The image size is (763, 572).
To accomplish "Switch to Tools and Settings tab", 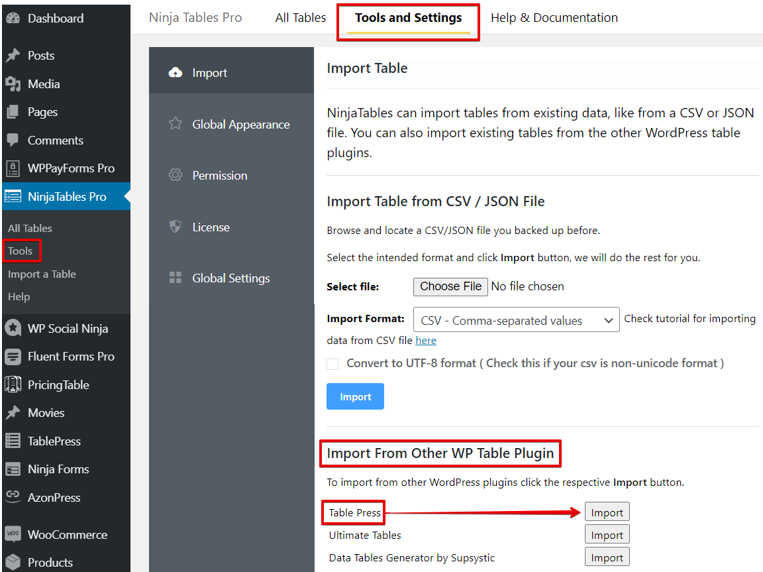I will tap(408, 18).
